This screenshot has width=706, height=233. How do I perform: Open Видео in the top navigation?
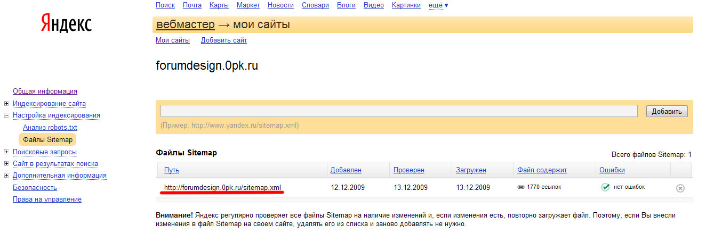tap(374, 5)
